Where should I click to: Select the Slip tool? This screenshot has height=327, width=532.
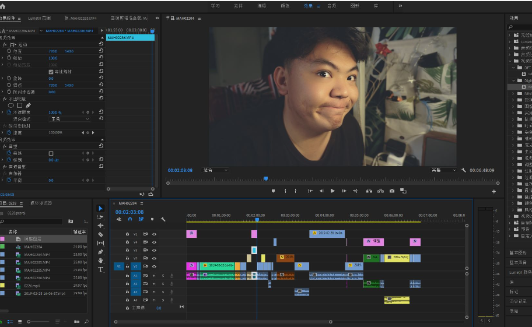click(100, 243)
